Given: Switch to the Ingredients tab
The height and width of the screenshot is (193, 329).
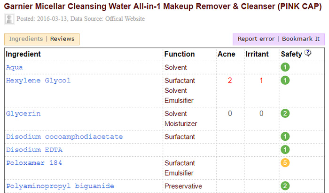Looking at the screenshot, I should coord(25,39).
